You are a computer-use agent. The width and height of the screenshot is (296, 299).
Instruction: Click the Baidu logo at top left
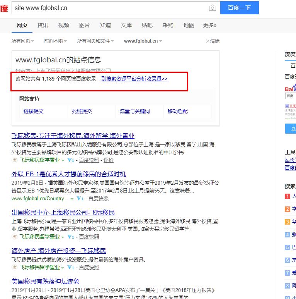pyautogui.click(x=4, y=9)
